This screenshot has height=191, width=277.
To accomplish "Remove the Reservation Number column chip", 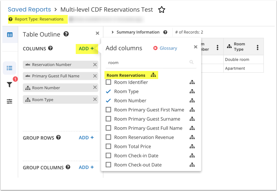I will (95, 65).
